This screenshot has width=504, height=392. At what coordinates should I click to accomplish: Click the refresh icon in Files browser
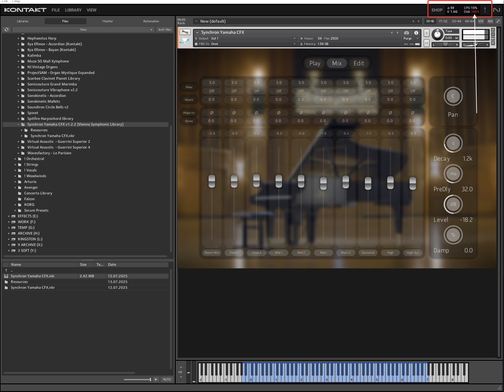pos(6,29)
